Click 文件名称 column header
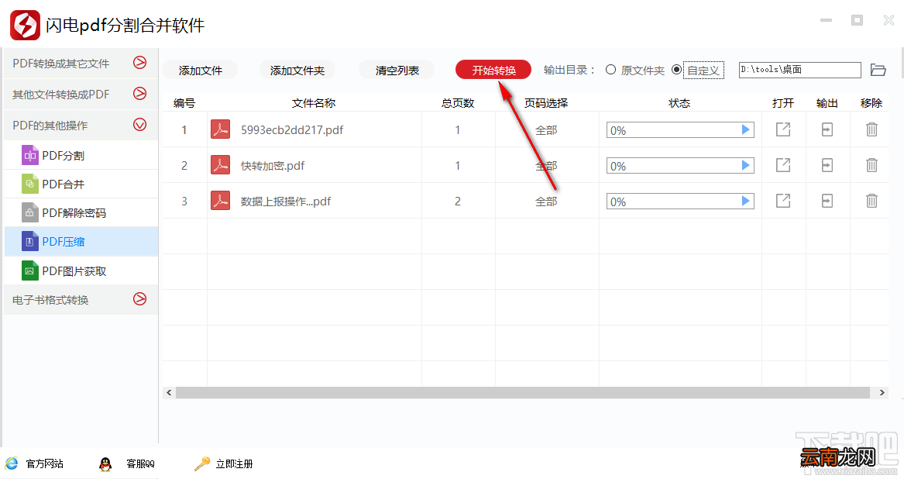 click(x=314, y=103)
